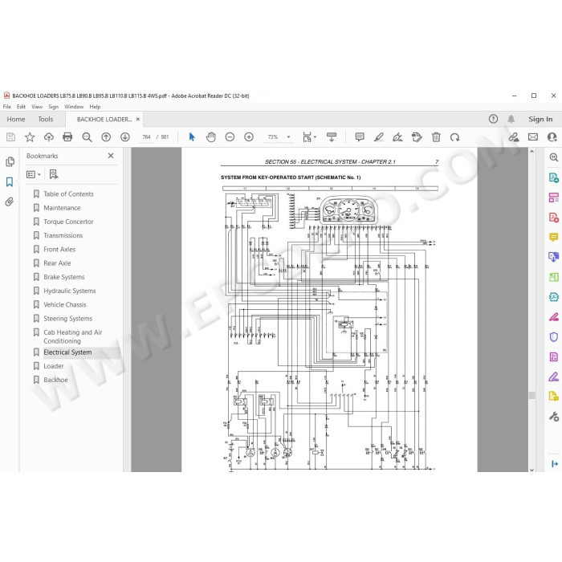The width and height of the screenshot is (562, 562).
Task: Open the Torque Concertor bookmark
Action: point(68,222)
